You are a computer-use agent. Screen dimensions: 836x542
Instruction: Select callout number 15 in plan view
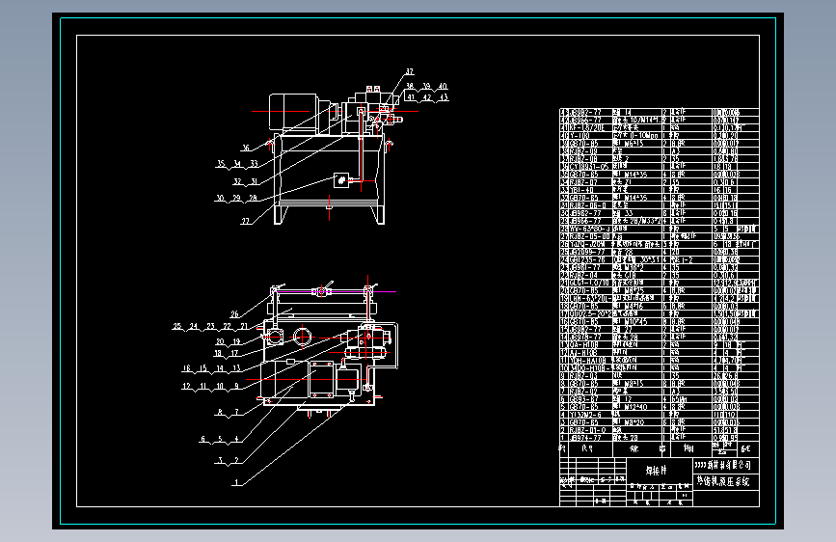click(203, 368)
